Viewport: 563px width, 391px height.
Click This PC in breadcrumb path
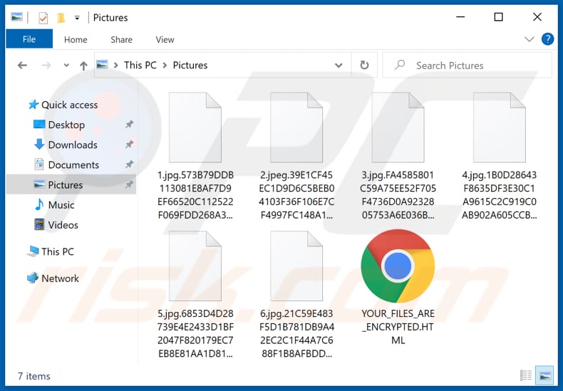point(140,65)
